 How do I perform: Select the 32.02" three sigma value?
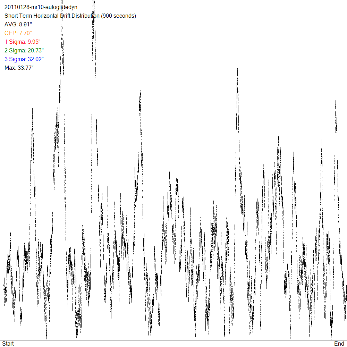click(36, 59)
